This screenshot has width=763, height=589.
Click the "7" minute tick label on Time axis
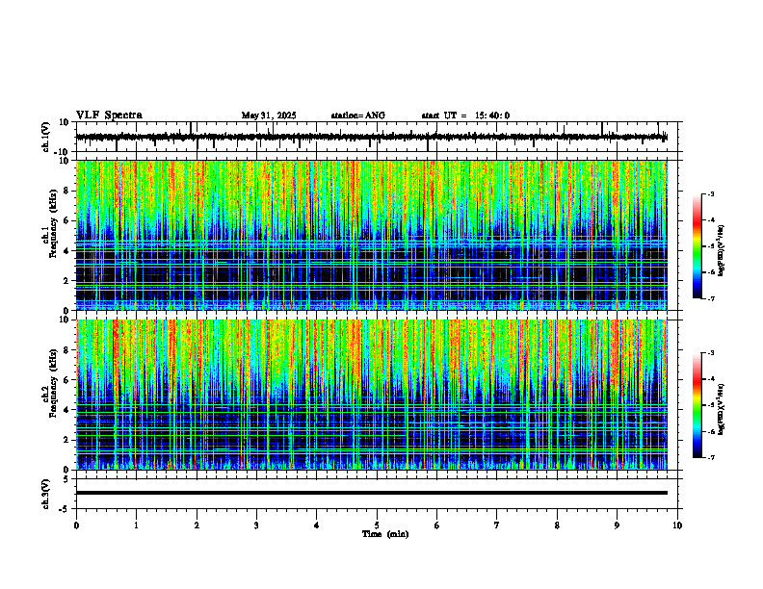pos(497,525)
